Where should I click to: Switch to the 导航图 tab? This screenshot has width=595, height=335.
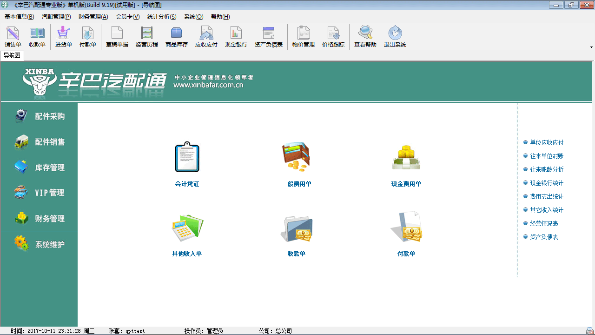(12, 55)
